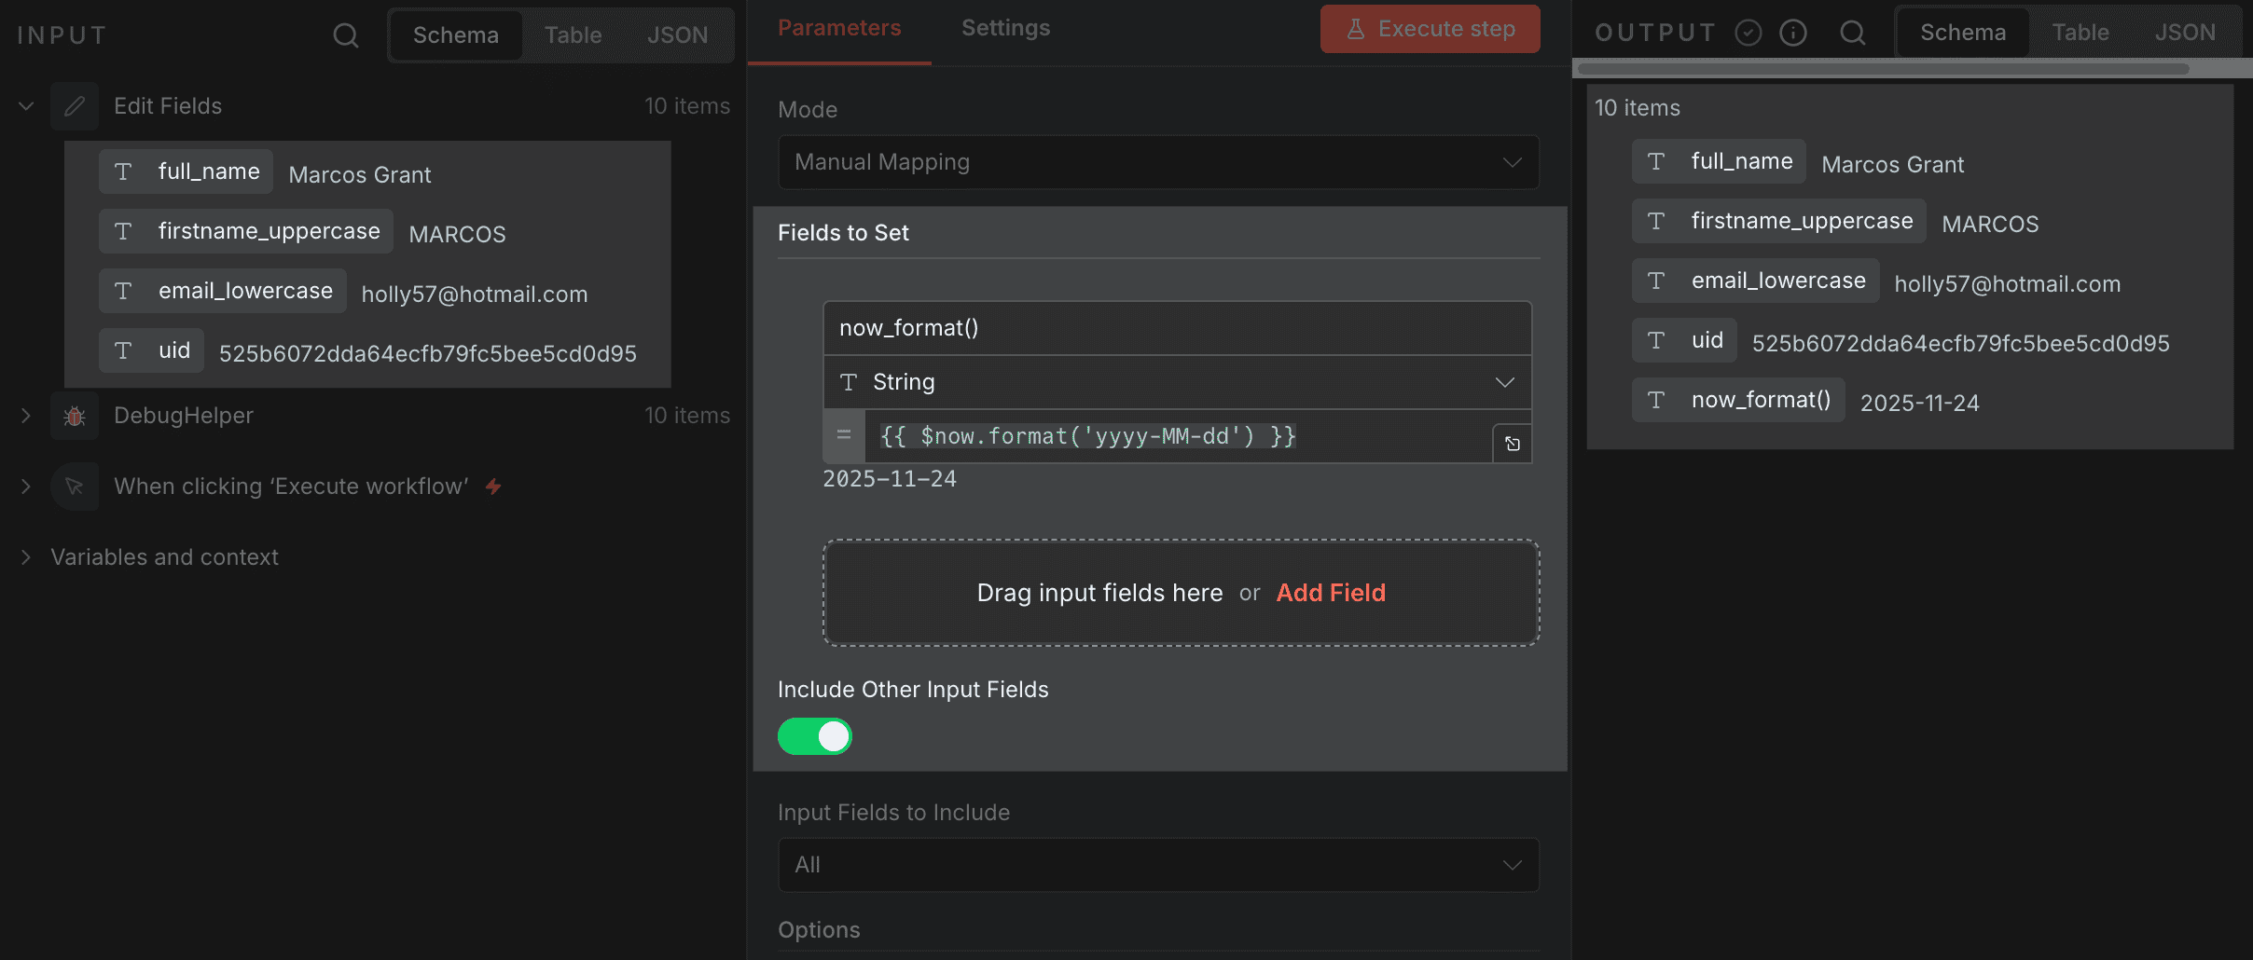Switch to the Settings tab
Image resolution: width=2253 pixels, height=960 pixels.
(1004, 28)
